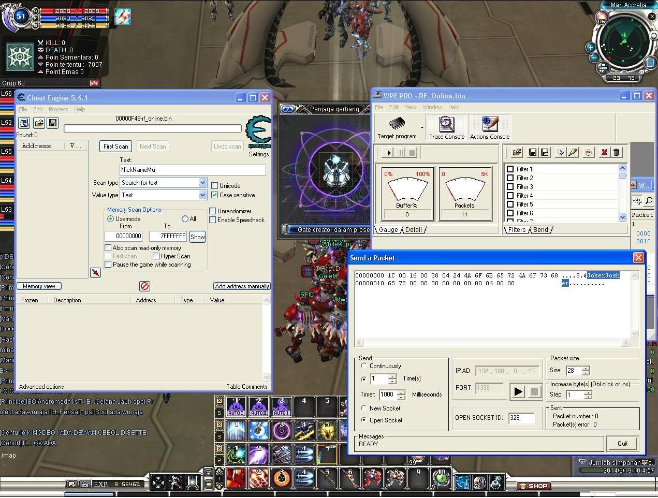Enable Hyper Scan checkbox
The width and height of the screenshot is (658, 498).
point(156,256)
